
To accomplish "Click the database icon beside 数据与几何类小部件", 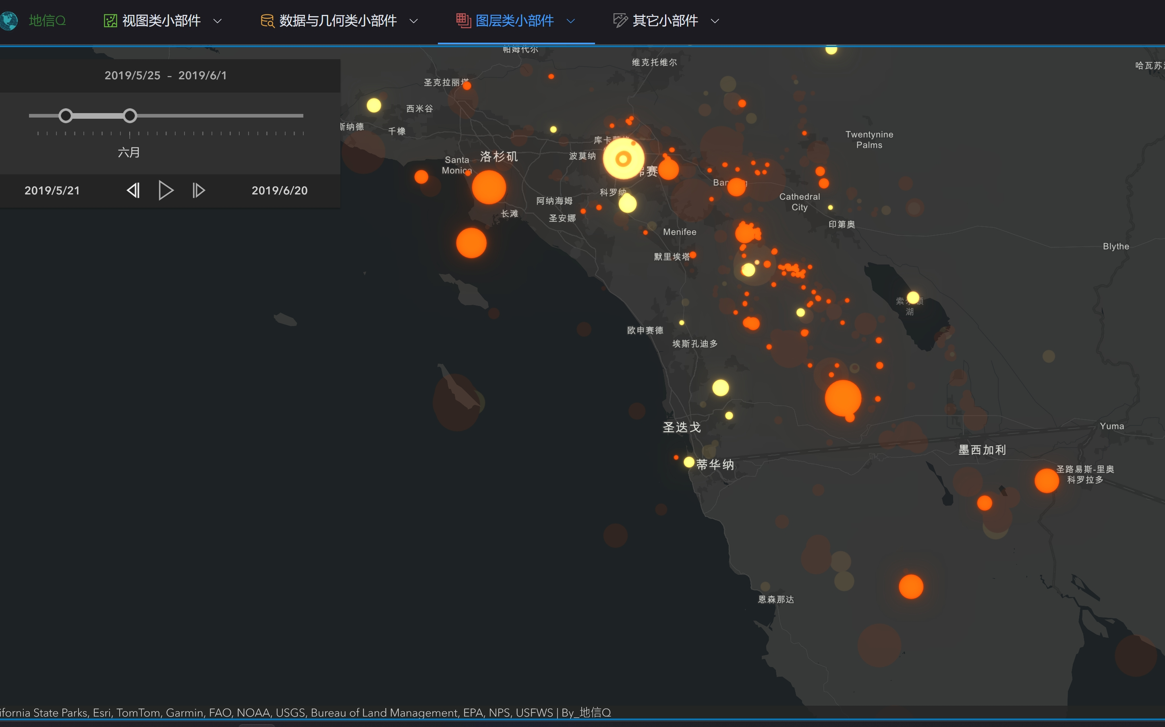I will 267,20.
